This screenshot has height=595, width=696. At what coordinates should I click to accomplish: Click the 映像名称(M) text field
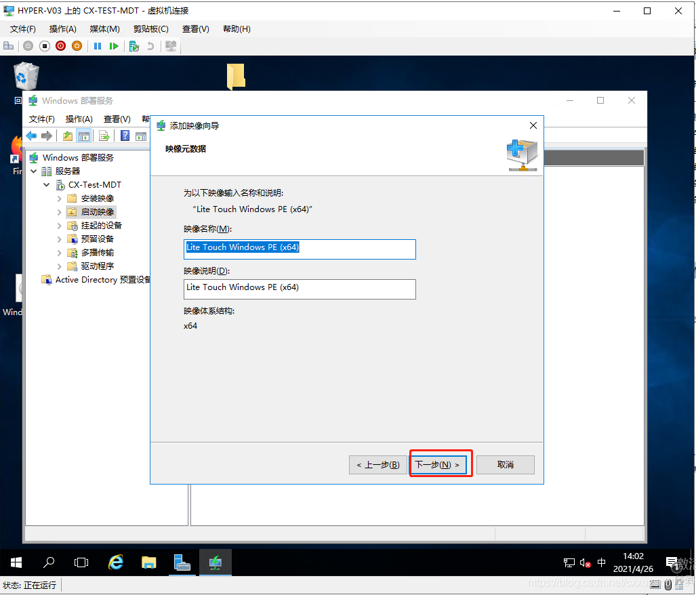[x=300, y=249]
